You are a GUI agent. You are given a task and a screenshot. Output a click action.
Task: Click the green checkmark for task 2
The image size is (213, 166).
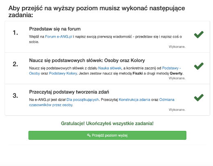(199, 66)
